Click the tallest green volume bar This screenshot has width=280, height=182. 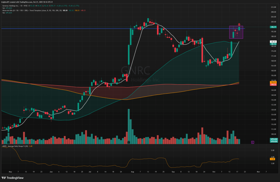coord(129,126)
